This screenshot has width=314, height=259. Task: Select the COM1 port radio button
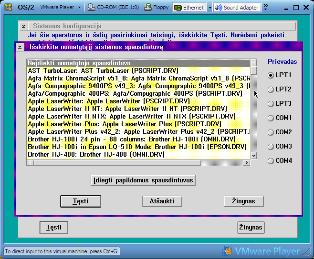(x=271, y=118)
